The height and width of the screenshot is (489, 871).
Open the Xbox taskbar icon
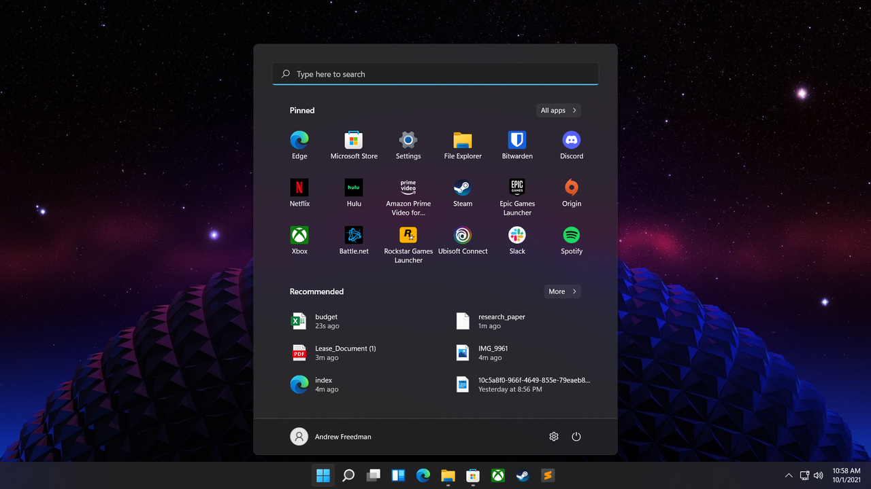click(x=498, y=475)
